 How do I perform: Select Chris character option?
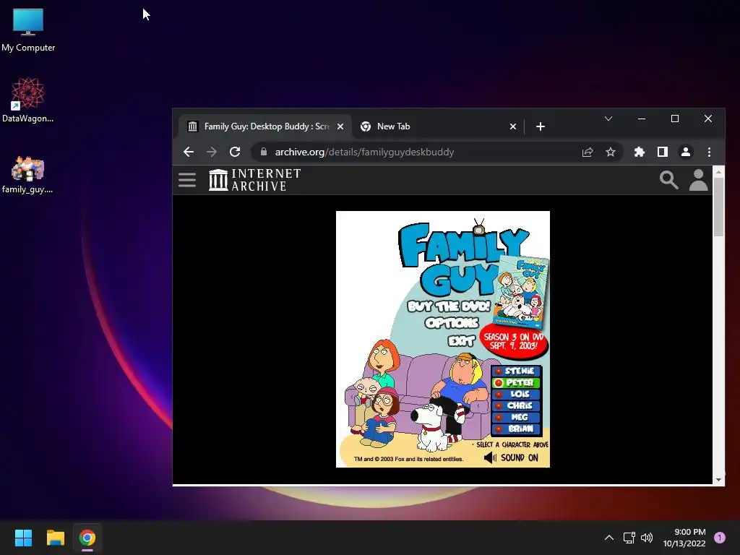coord(516,406)
